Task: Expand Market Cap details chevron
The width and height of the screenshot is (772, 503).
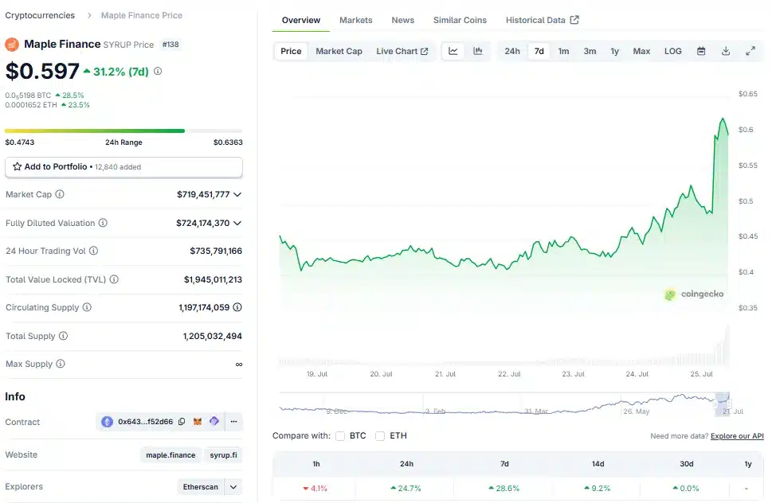Action: tap(237, 195)
